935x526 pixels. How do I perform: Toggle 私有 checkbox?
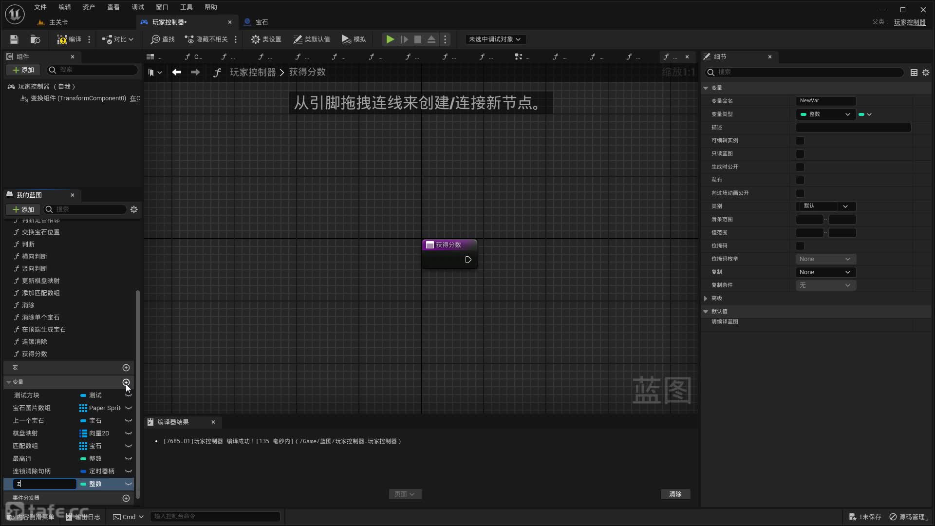tap(800, 180)
